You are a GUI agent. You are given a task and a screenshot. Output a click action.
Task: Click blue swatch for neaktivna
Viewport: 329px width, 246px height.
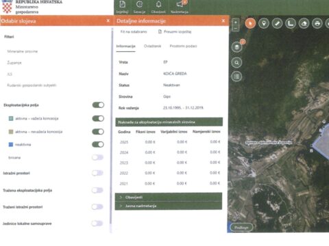pyautogui.click(x=11, y=144)
